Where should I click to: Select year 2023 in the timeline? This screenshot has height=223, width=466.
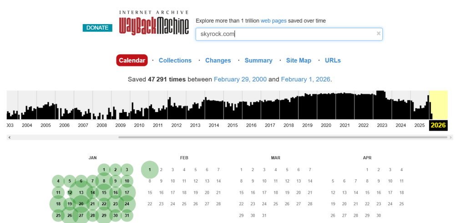click(x=382, y=126)
